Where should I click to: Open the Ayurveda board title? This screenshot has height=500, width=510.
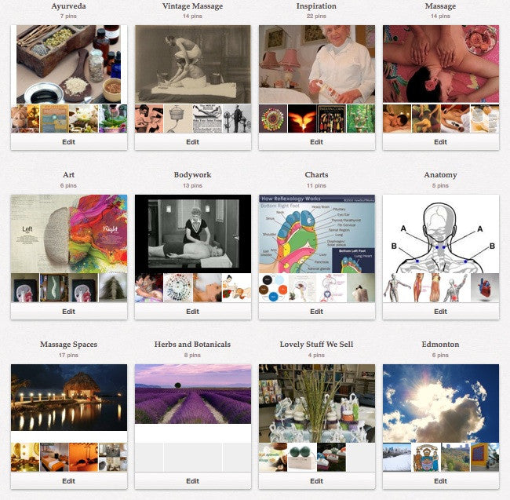[x=68, y=6]
